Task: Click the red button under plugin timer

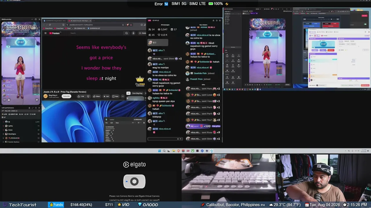Action: tap(331, 50)
